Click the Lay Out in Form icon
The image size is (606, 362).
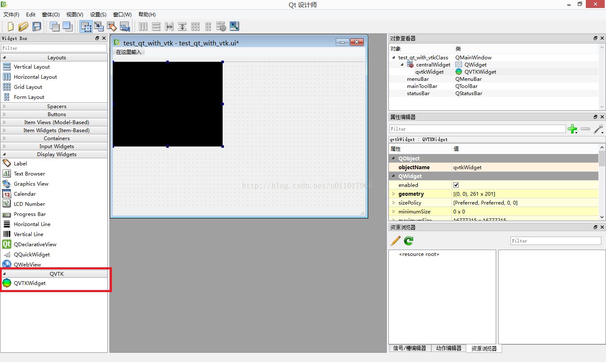pos(208,27)
